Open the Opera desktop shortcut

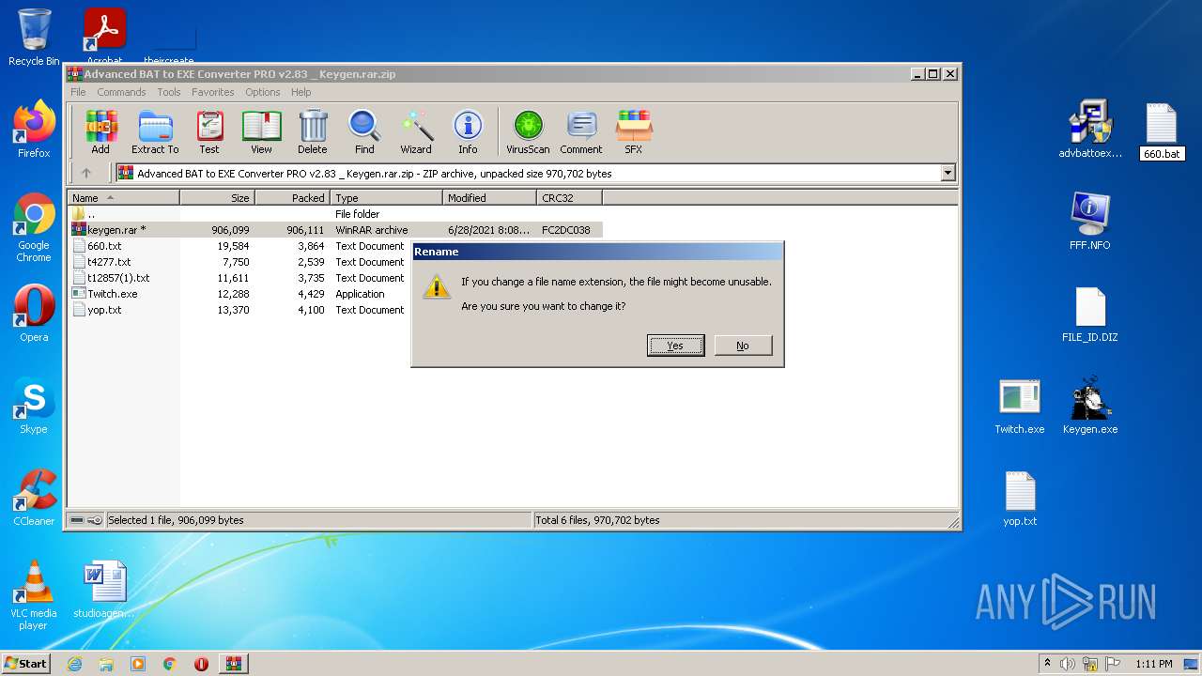click(x=34, y=314)
